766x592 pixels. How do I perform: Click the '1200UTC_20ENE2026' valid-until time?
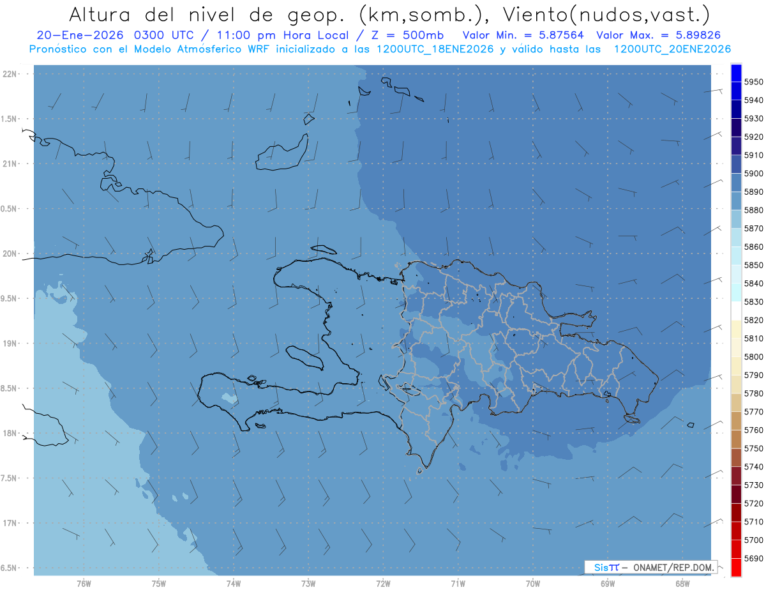672,49
